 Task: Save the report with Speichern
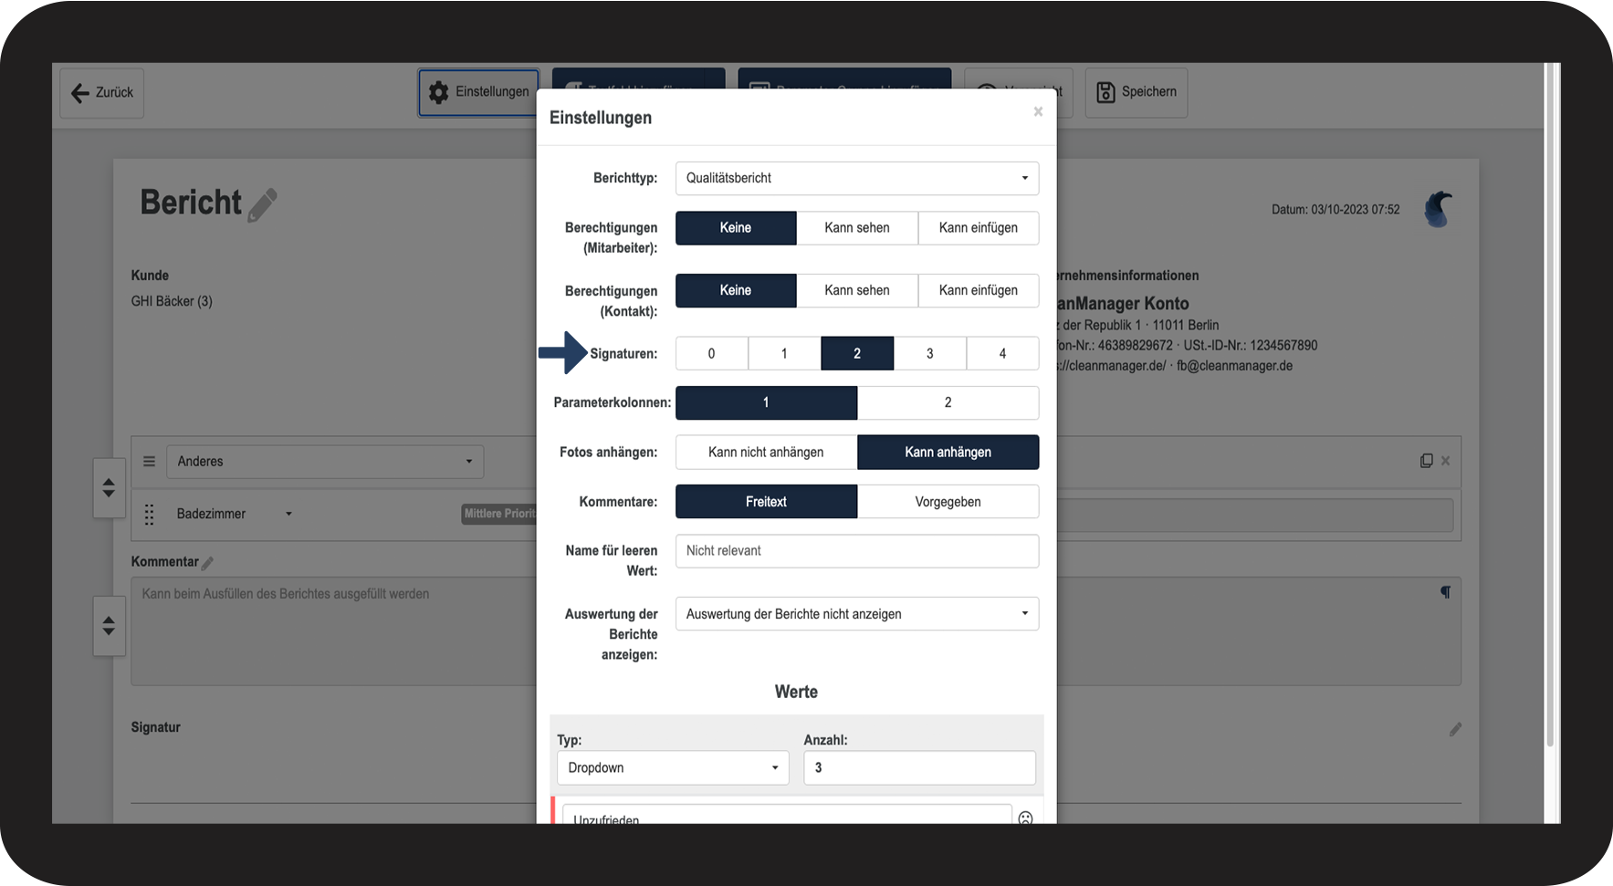click(x=1136, y=92)
